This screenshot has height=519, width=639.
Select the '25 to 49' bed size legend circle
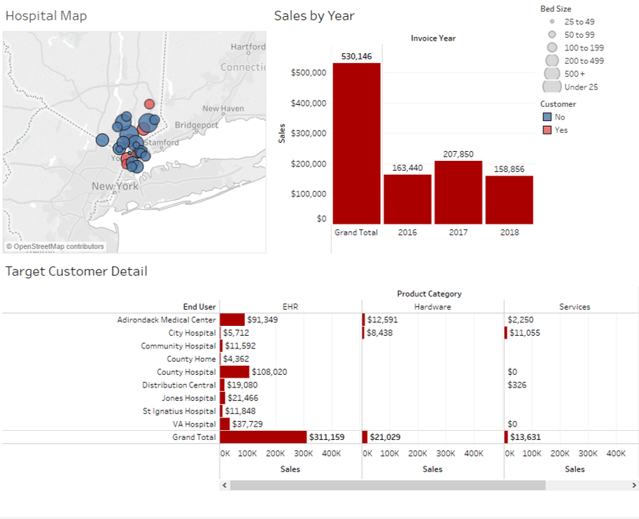pyautogui.click(x=552, y=22)
